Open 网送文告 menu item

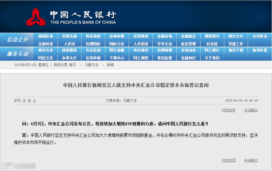(x=46, y=58)
